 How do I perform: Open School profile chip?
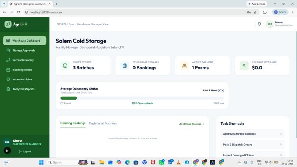point(280,12)
